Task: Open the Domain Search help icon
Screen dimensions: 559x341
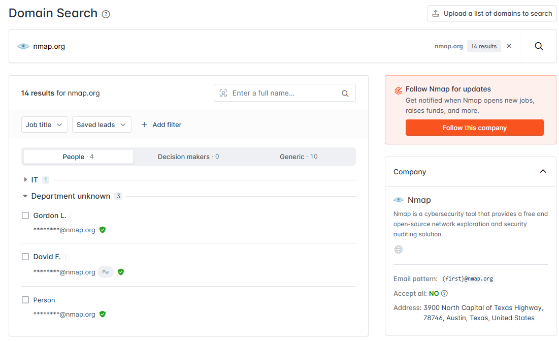Action: pyautogui.click(x=106, y=14)
